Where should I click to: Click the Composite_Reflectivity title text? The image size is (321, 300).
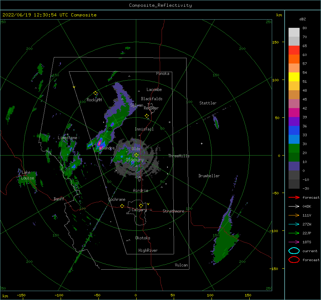point(160,5)
